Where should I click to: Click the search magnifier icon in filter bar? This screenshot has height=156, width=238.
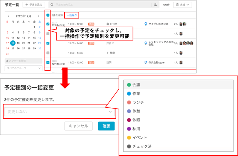(x=52, y=5)
